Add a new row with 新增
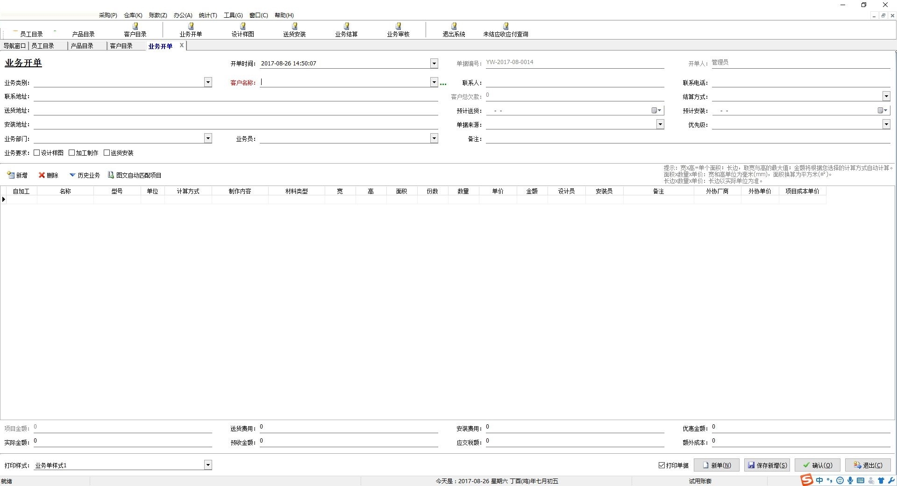Screen dimensions: 897x486 17,175
